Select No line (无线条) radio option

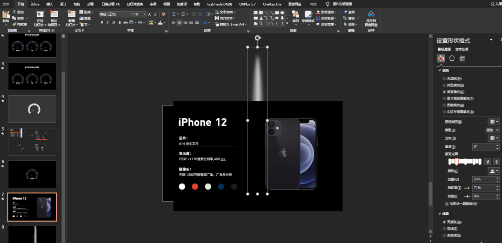[444, 222]
